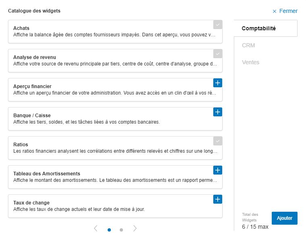Uncheck the Achats widget checkmark

pyautogui.click(x=218, y=25)
